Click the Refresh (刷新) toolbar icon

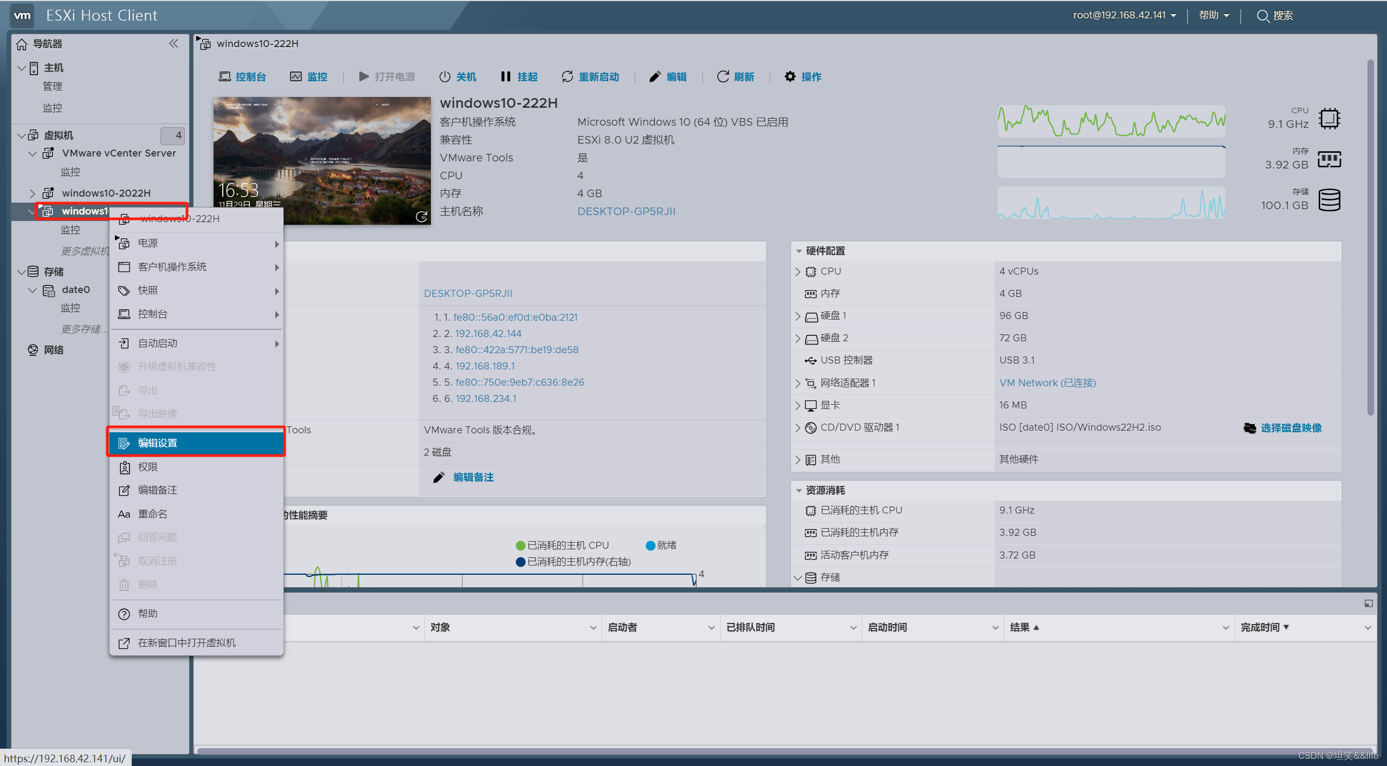(722, 76)
